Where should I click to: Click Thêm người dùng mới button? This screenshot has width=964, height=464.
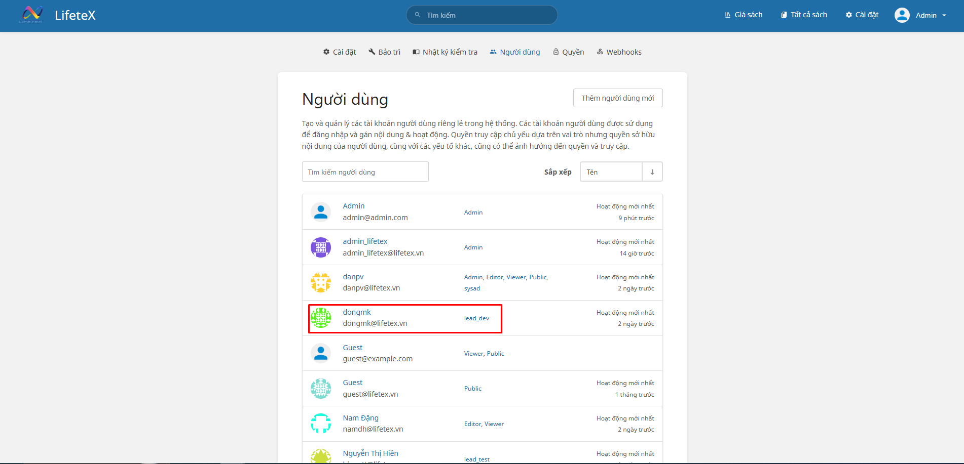coord(617,98)
